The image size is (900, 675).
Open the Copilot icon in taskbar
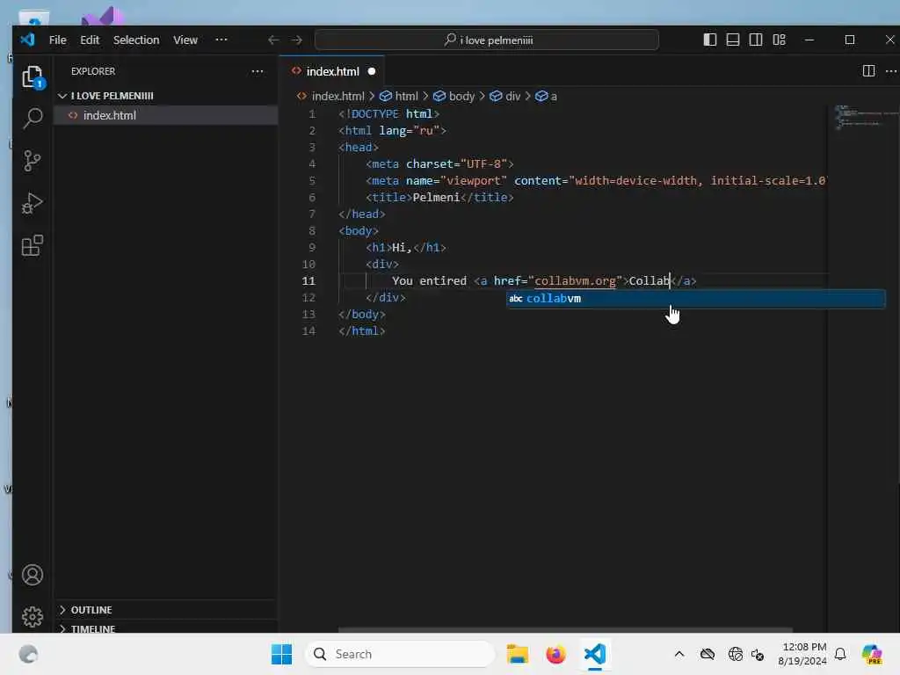tap(872, 654)
